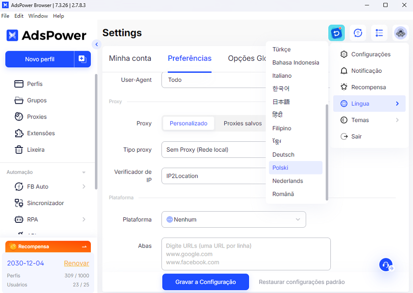Choose Türkçe language

coord(296,49)
